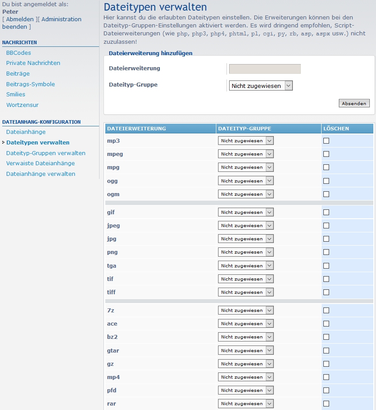Open the group dropdown for pfd
The image size is (376, 410).
(x=246, y=391)
